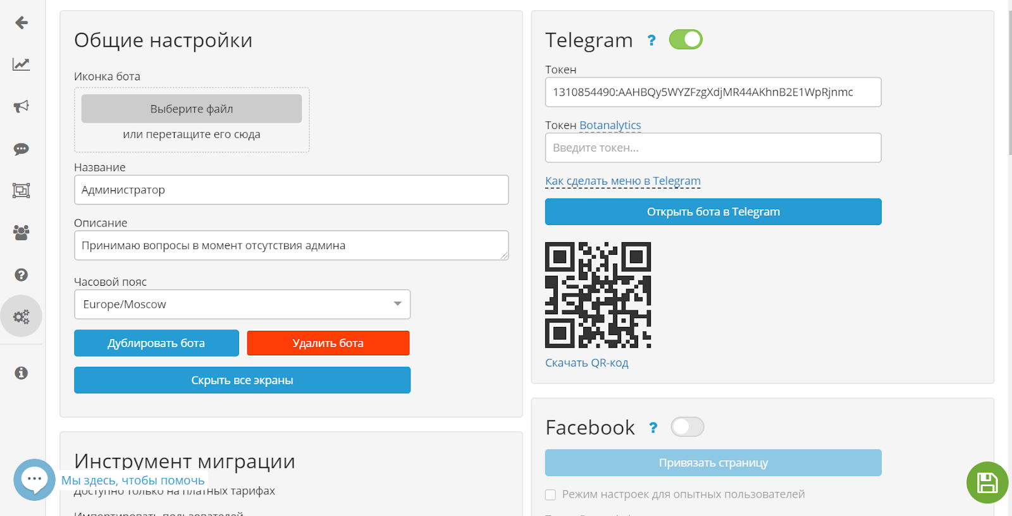Open the users group icon in sidebar
The height and width of the screenshot is (516, 1012).
[21, 233]
